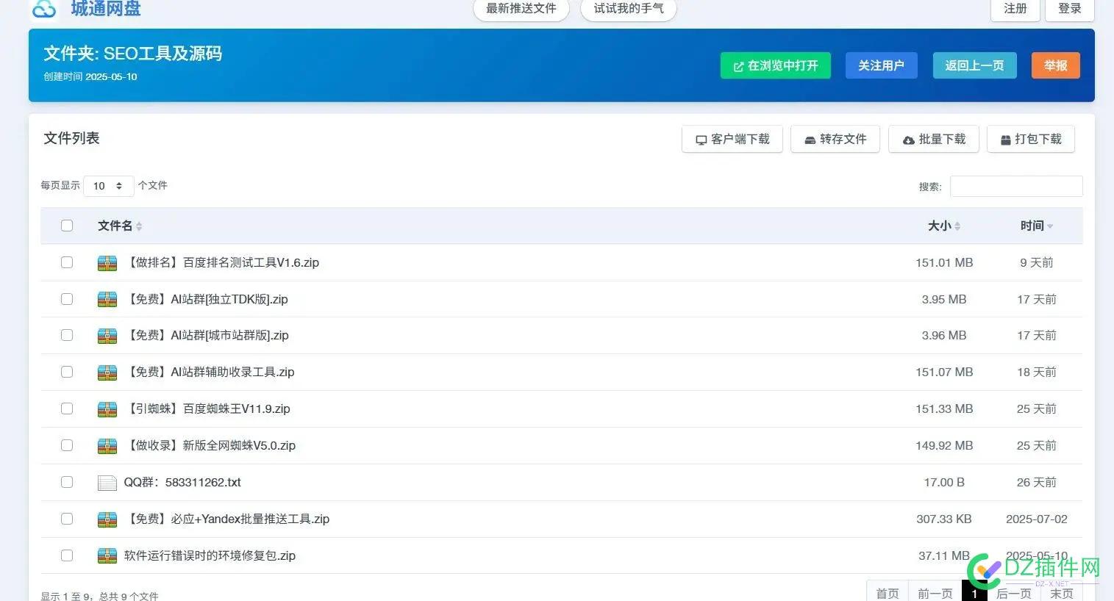Check the 软件运行错误时的环境修复包.zip row
This screenshot has height=601, width=1114.
67,555
